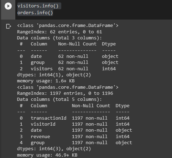
Task: Click 'memory usage: 46.9+ KB' line
Action: (x=47, y=155)
